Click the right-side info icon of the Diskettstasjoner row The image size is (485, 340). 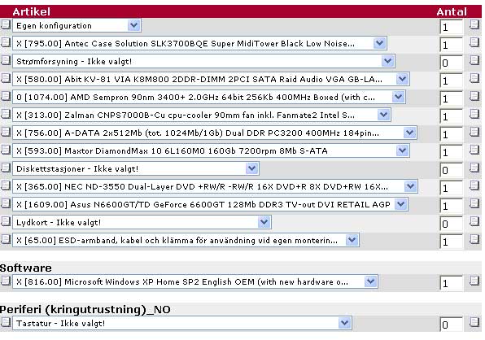pyautogui.click(x=474, y=168)
